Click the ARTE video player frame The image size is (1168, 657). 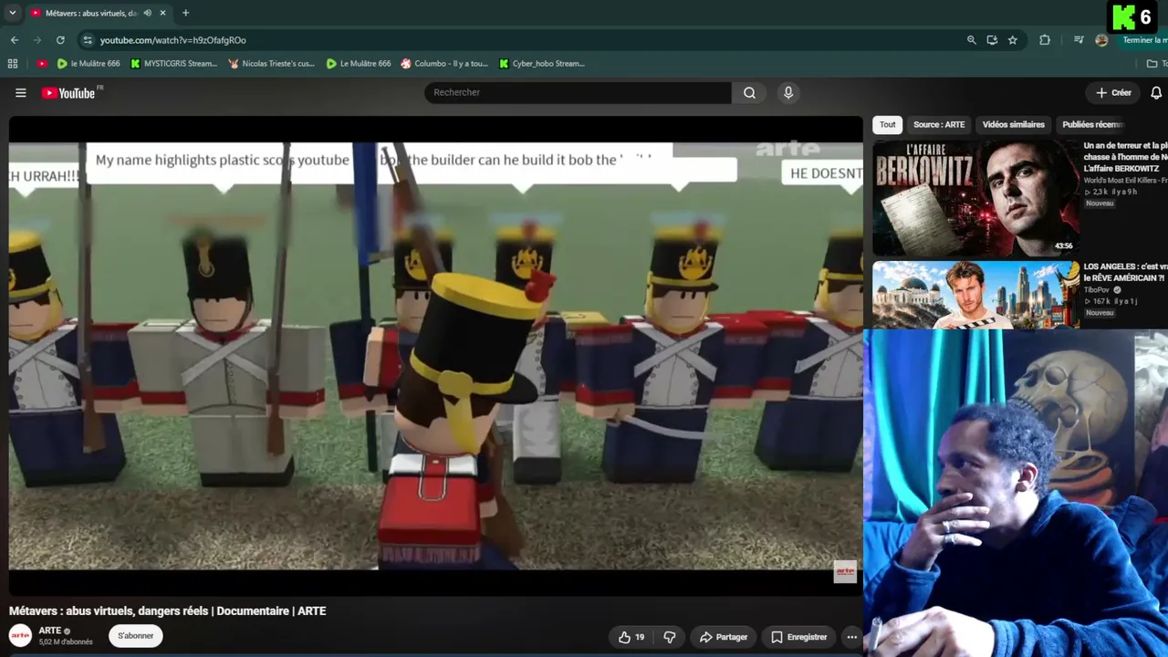(435, 356)
